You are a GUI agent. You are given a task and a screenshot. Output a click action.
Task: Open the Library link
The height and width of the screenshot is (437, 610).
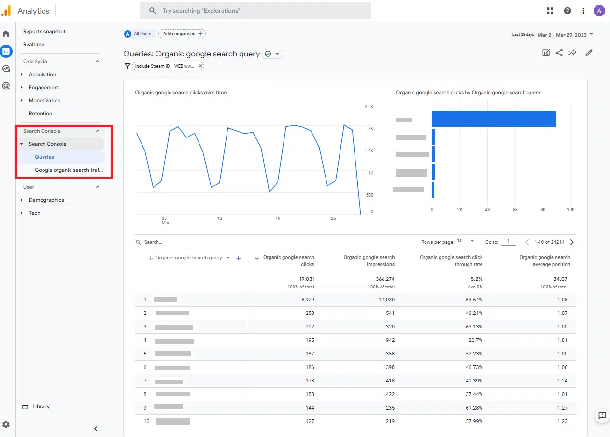coord(41,407)
